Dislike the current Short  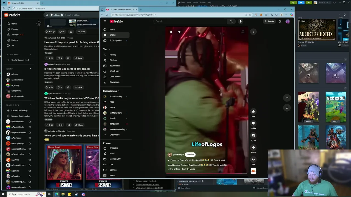(253, 123)
